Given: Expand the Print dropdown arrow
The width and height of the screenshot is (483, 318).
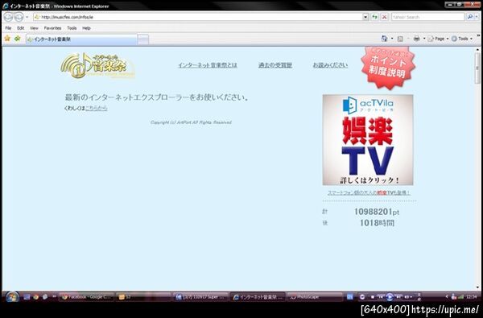Looking at the screenshot, I should (424, 39).
